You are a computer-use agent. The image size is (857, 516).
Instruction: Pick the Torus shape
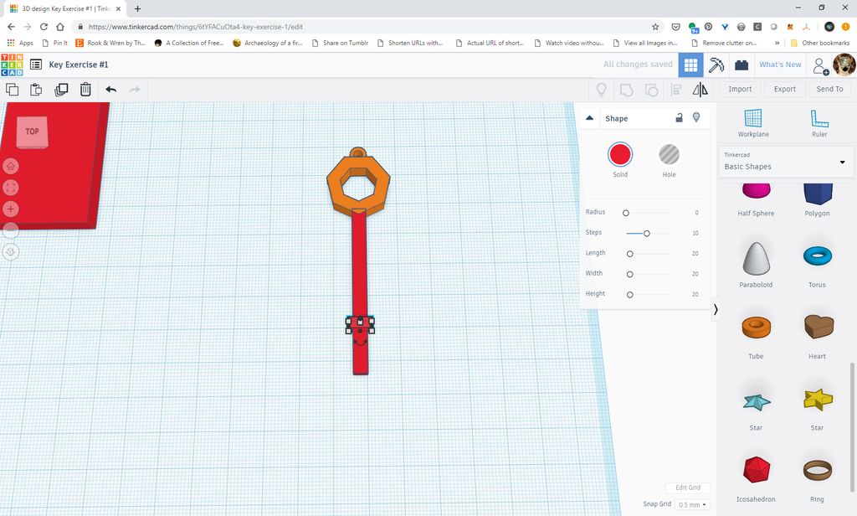click(x=817, y=265)
